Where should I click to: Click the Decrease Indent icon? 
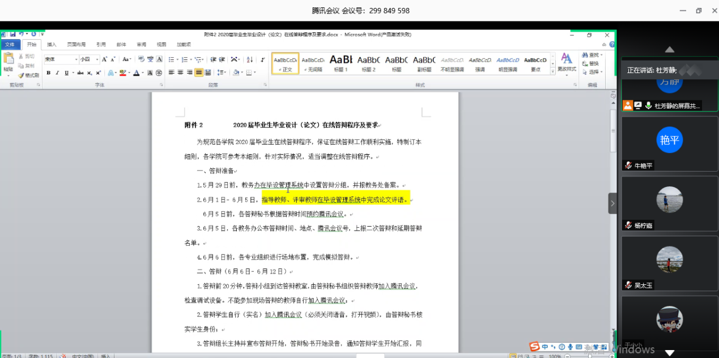tap(213, 59)
